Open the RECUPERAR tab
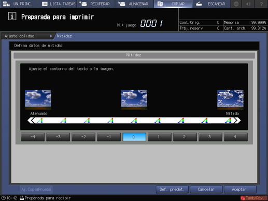This screenshot has height=201, width=268. [x=96, y=4]
